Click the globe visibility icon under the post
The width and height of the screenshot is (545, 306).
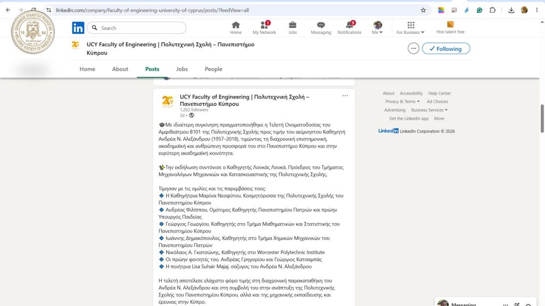(x=192, y=115)
